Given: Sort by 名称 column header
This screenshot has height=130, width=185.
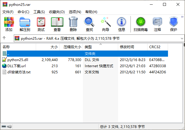Looking at the screenshot, I should (18, 47).
